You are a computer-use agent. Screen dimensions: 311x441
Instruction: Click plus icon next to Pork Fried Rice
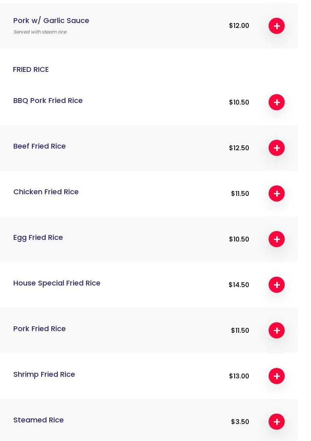pos(276,330)
